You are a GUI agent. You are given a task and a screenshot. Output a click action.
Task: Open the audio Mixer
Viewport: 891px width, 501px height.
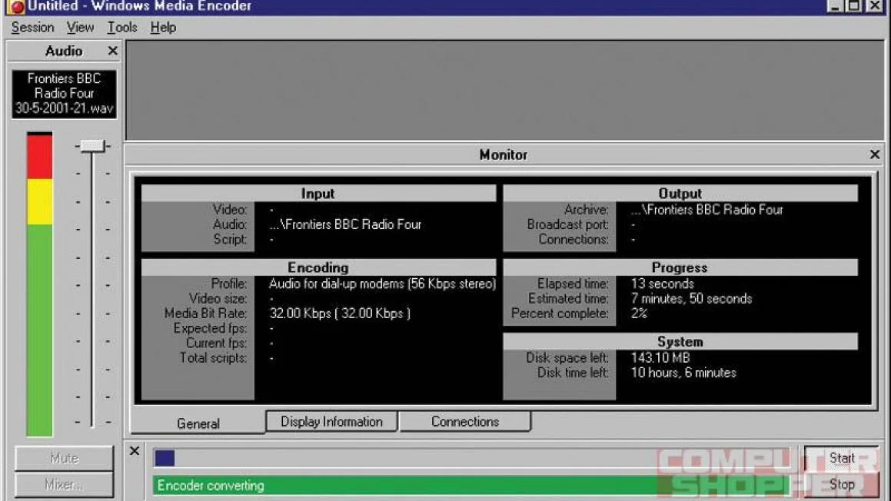[x=64, y=486]
